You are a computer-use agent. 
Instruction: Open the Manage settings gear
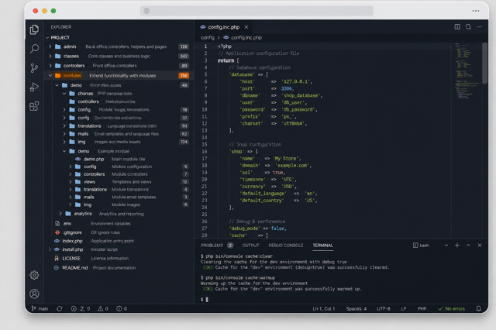(34, 275)
